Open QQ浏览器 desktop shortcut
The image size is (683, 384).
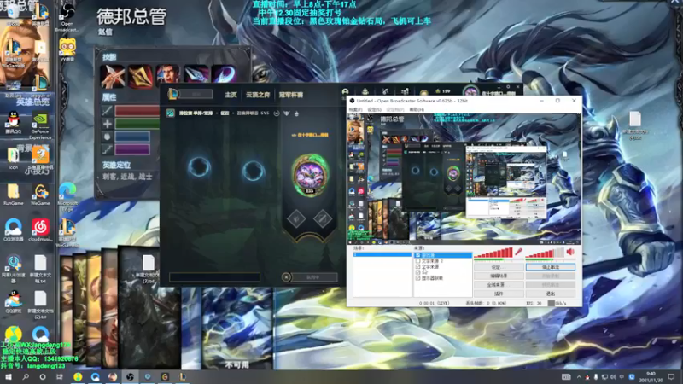tap(13, 230)
